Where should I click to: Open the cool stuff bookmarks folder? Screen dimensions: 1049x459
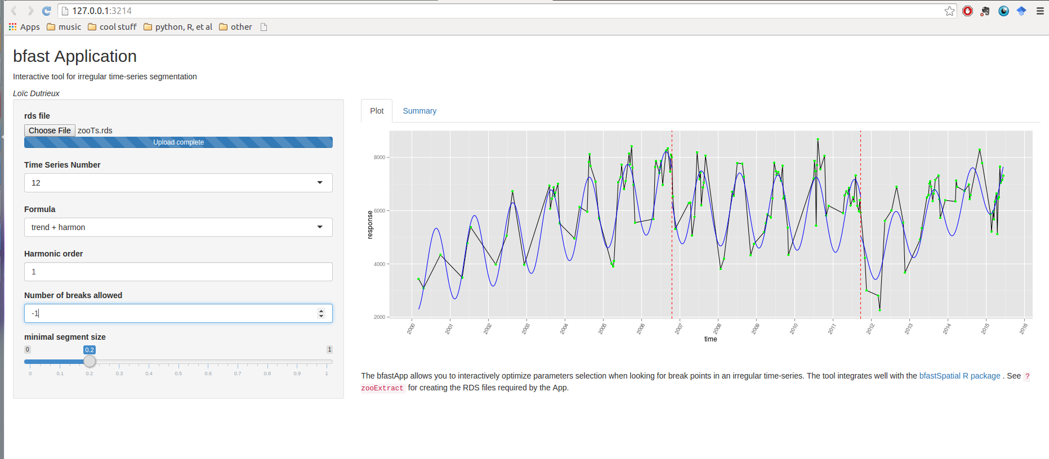(112, 27)
